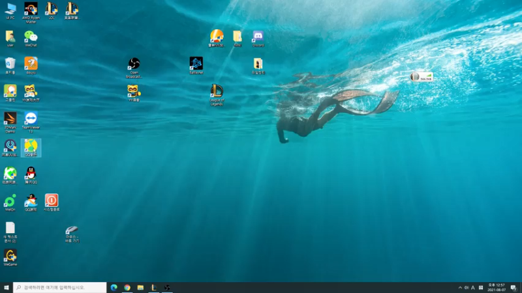This screenshot has height=293, width=522.
Task: Switch to OBS taskbar icon
Action: coord(167,287)
